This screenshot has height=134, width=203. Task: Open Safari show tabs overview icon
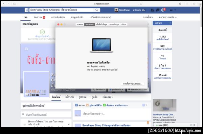(x=194, y=4)
